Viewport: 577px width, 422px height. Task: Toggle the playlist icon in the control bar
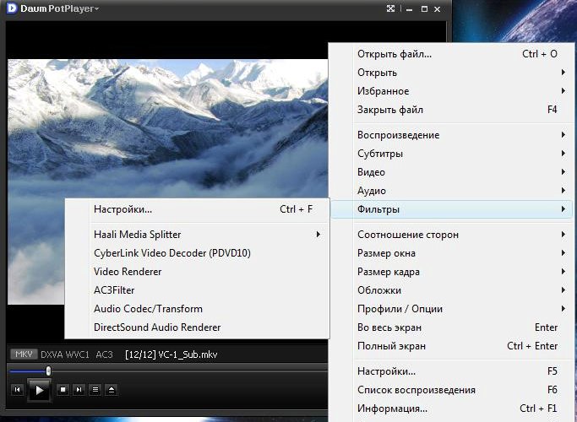coord(95,389)
